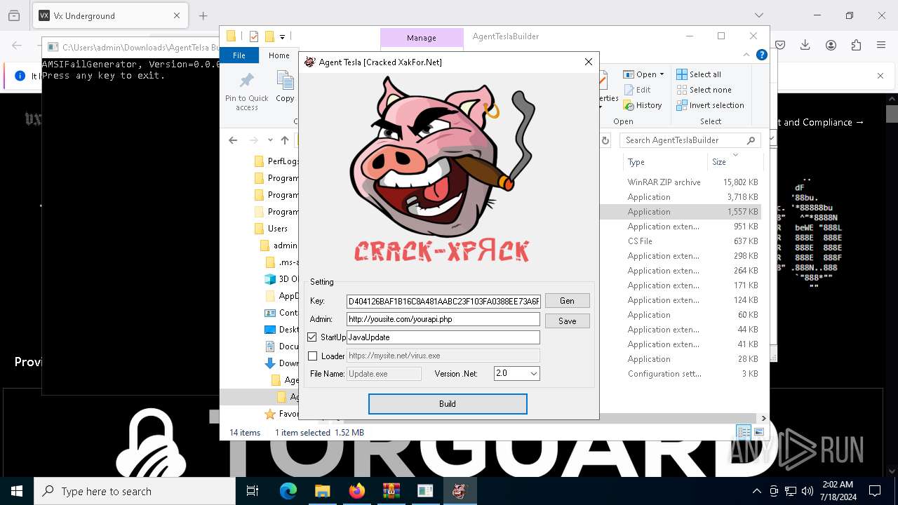Image resolution: width=898 pixels, height=505 pixels.
Task: Switch to large icons view
Action: coord(758,432)
